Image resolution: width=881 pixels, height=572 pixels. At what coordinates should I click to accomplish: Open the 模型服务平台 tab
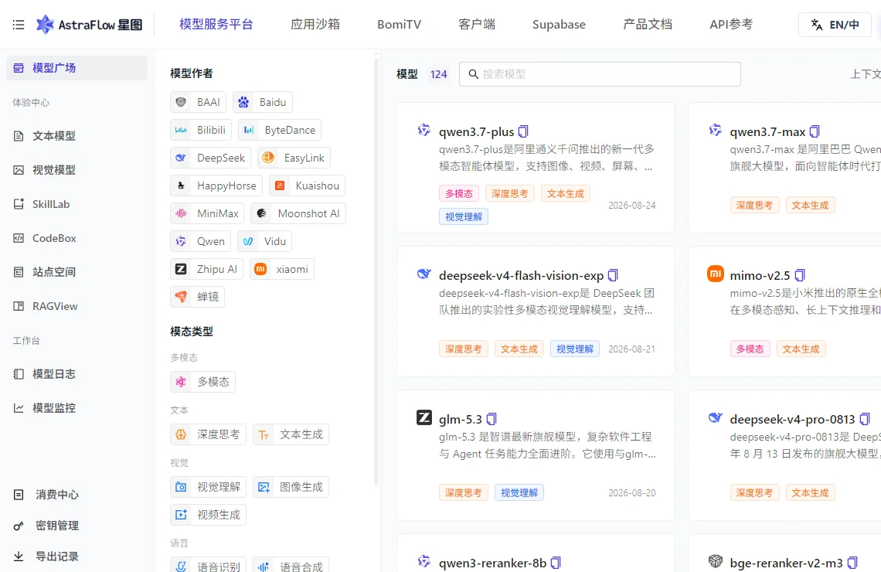pos(216,24)
